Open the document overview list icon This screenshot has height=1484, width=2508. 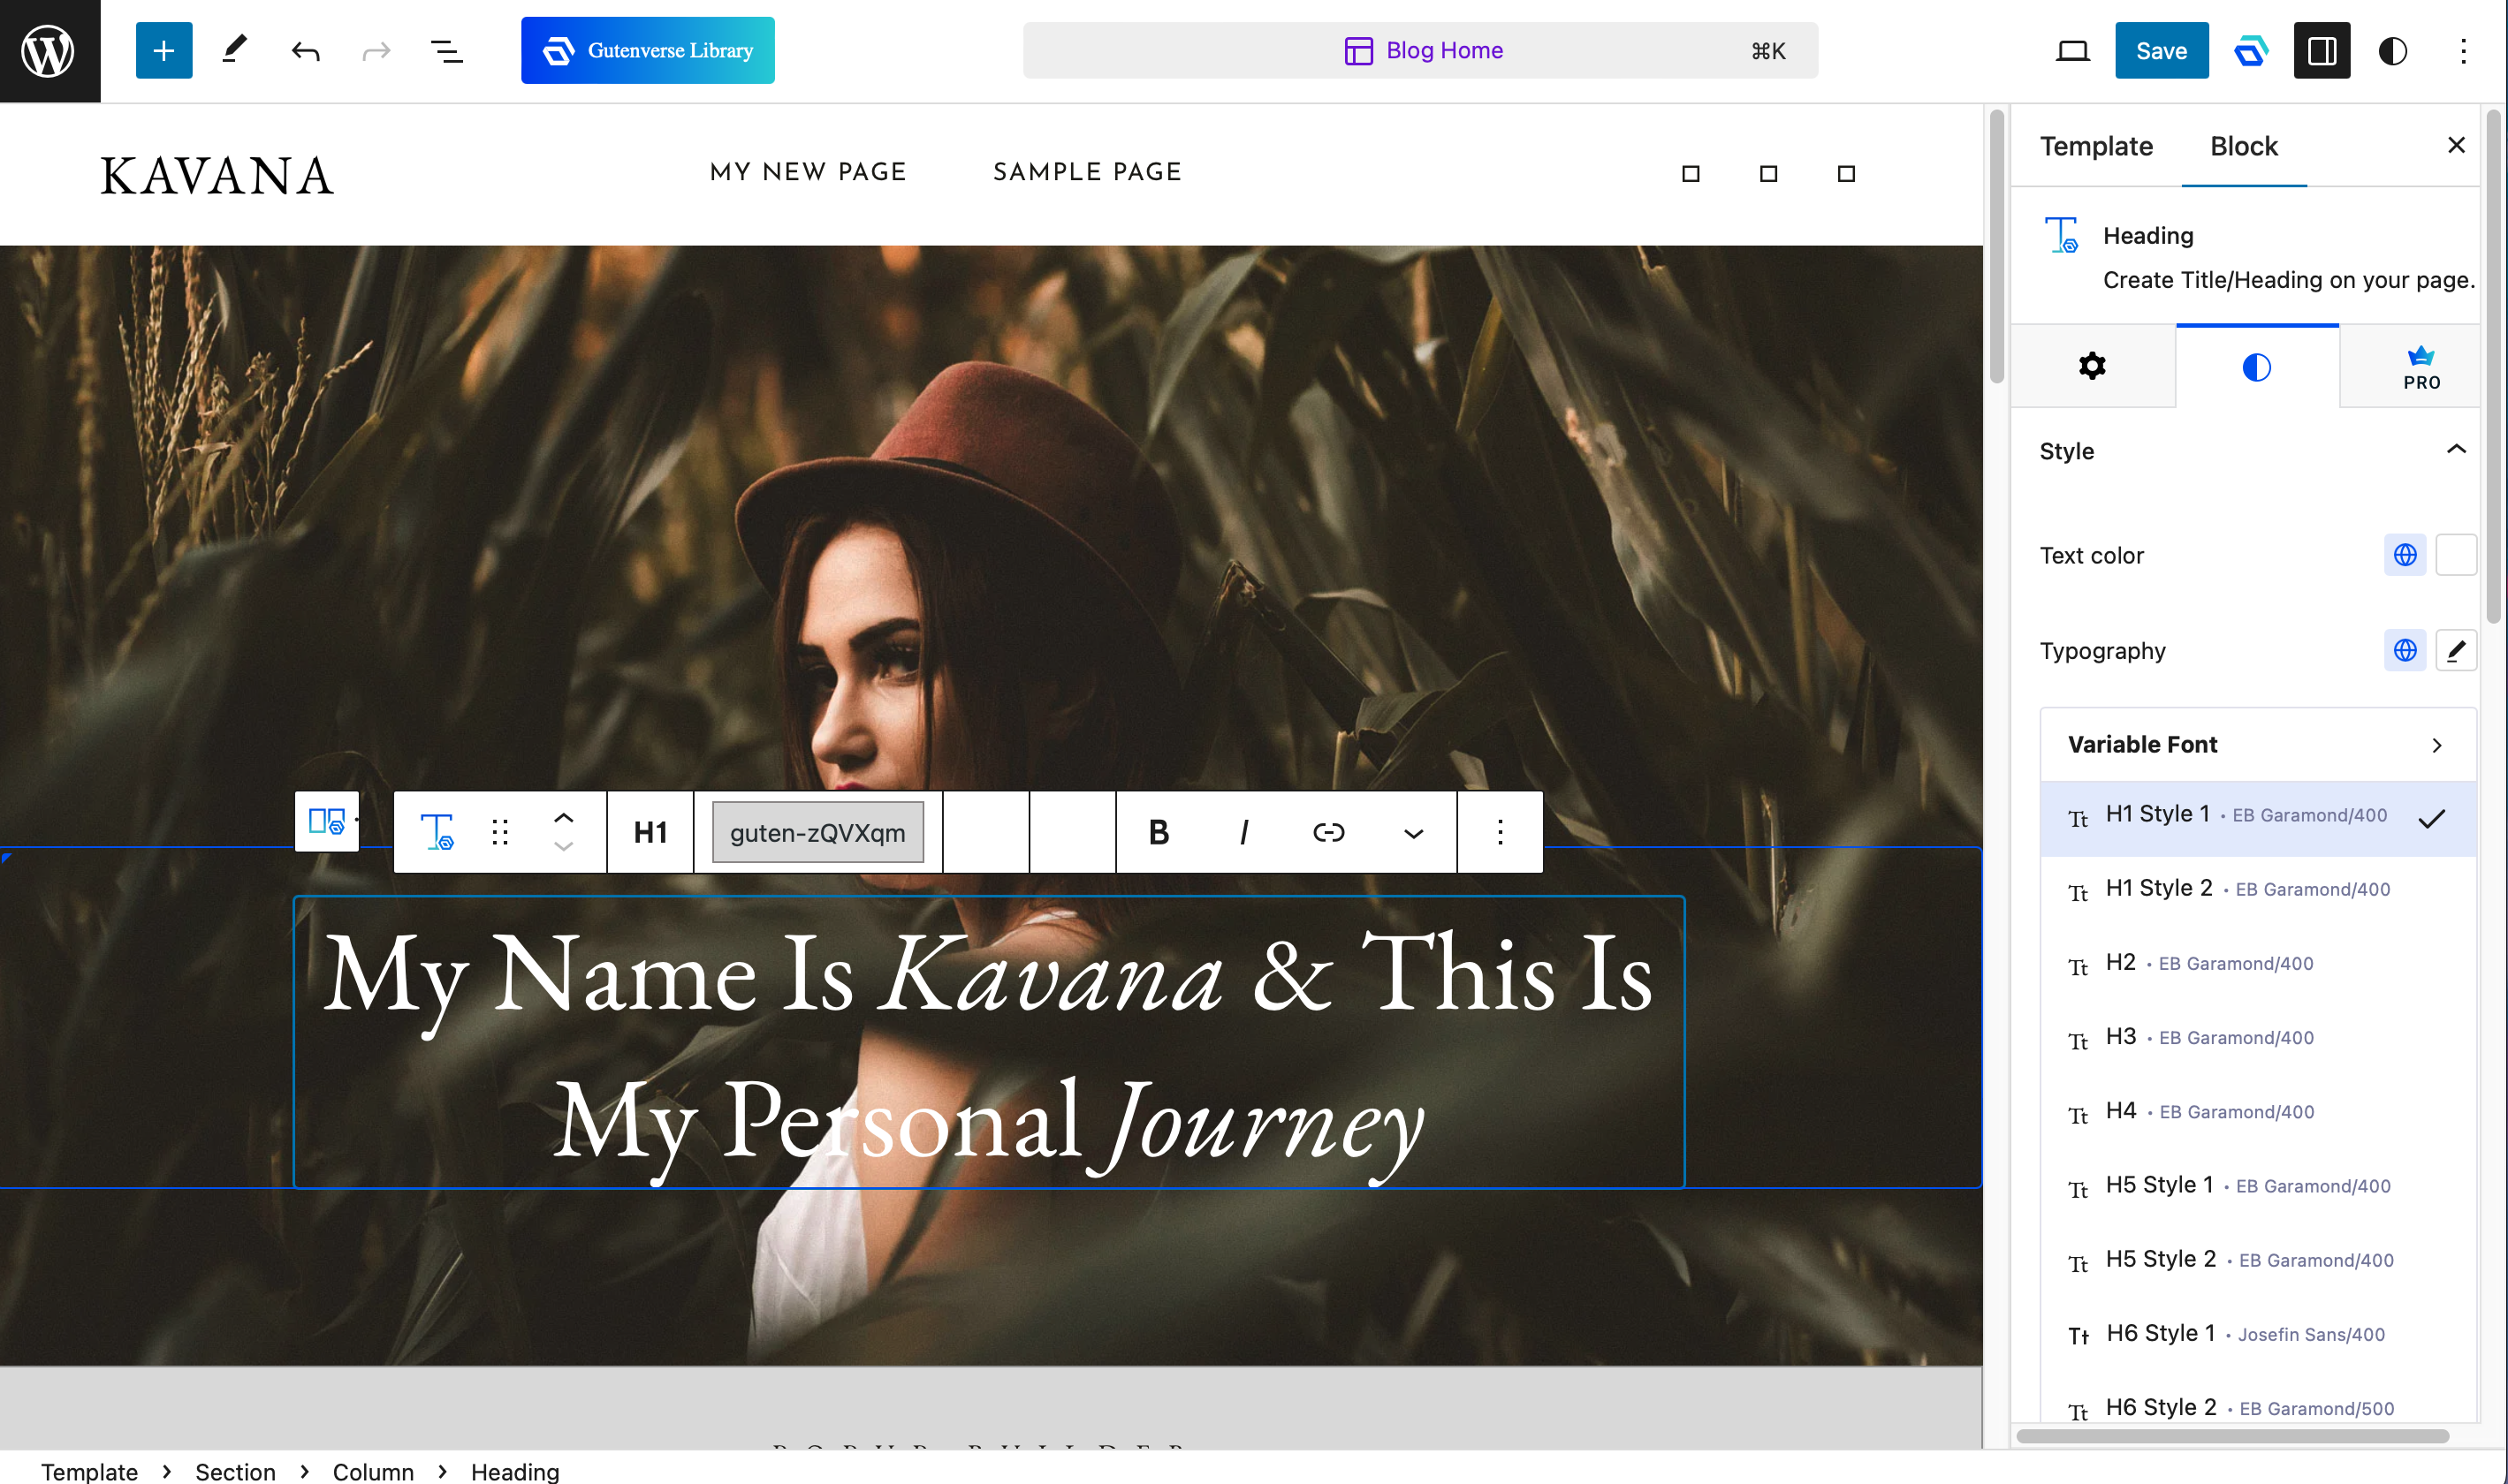pyautogui.click(x=446, y=50)
